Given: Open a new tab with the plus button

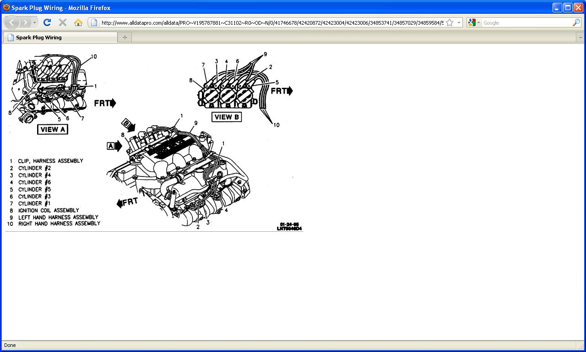Looking at the screenshot, I should tap(125, 37).
